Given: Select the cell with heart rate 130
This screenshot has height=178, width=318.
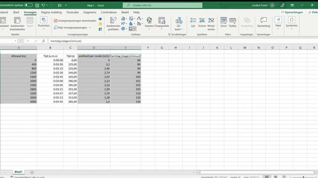Looking at the screenshot, I should (x=126, y=102).
